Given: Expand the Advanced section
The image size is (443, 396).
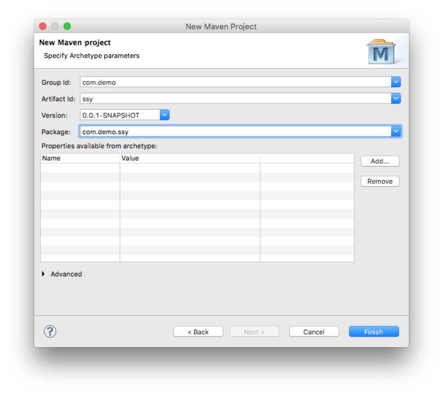Looking at the screenshot, I should (43, 274).
